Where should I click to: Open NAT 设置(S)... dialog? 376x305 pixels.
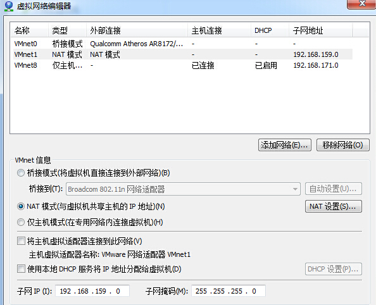(x=334, y=206)
